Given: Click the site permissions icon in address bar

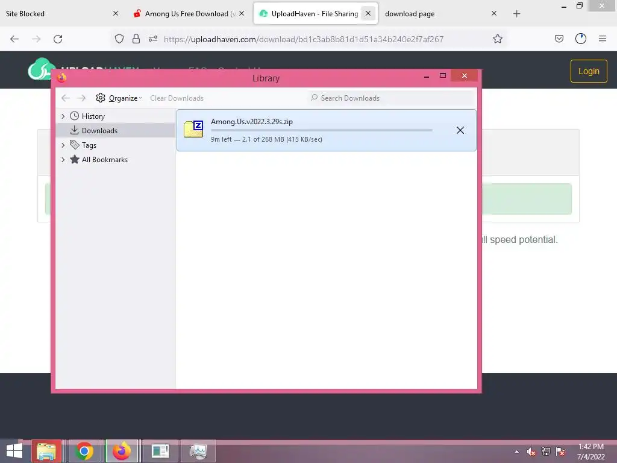Looking at the screenshot, I should point(153,39).
